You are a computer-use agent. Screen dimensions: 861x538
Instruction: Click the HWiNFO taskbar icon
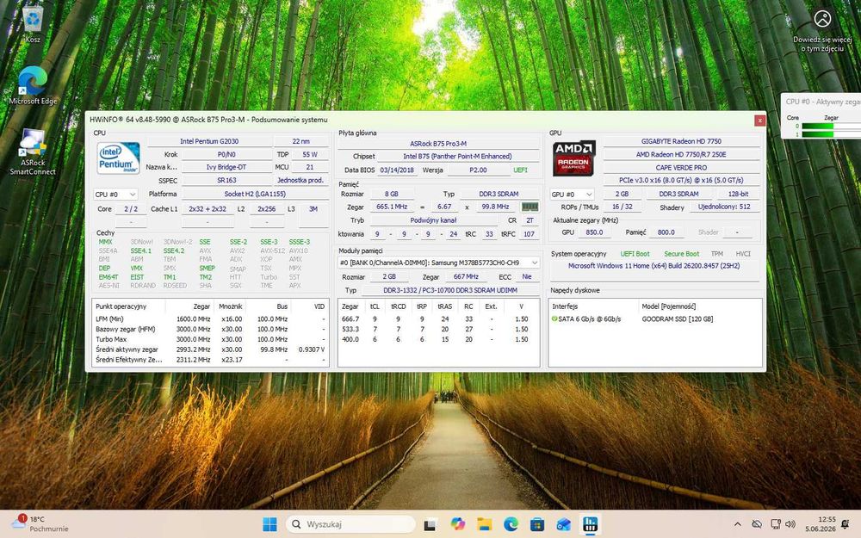591,524
